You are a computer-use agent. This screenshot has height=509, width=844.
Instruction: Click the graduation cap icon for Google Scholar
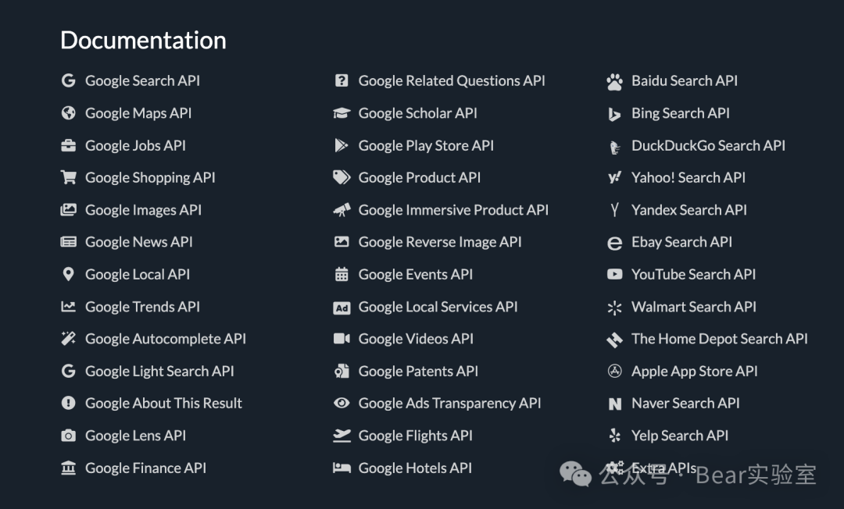pos(342,113)
